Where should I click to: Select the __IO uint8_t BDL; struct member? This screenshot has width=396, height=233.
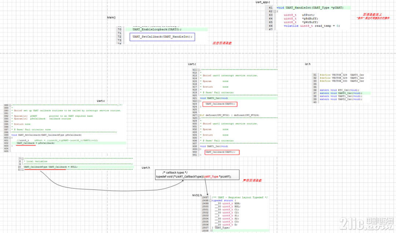click(x=228, y=207)
